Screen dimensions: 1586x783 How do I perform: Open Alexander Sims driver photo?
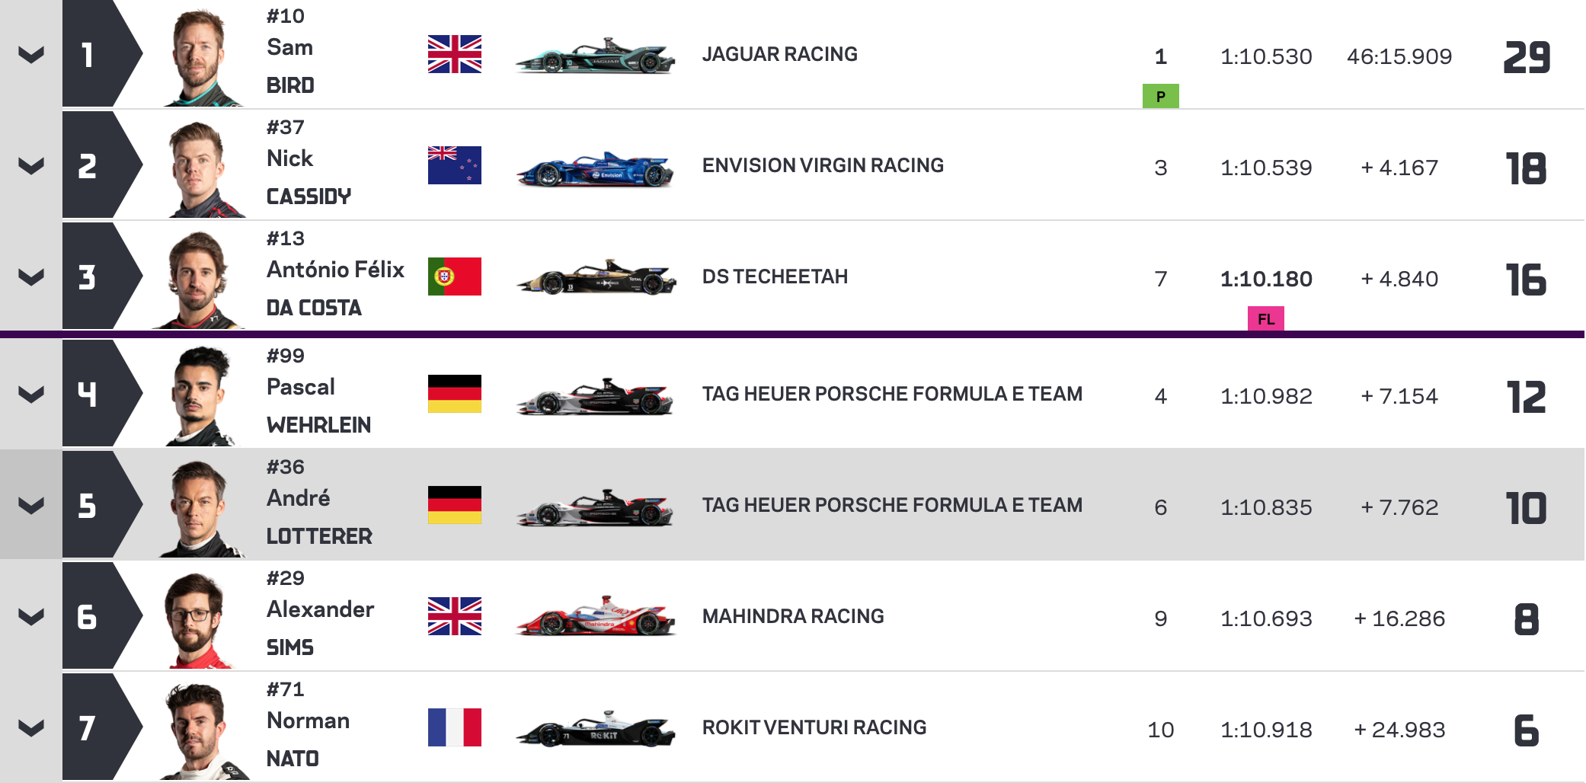pyautogui.click(x=198, y=618)
